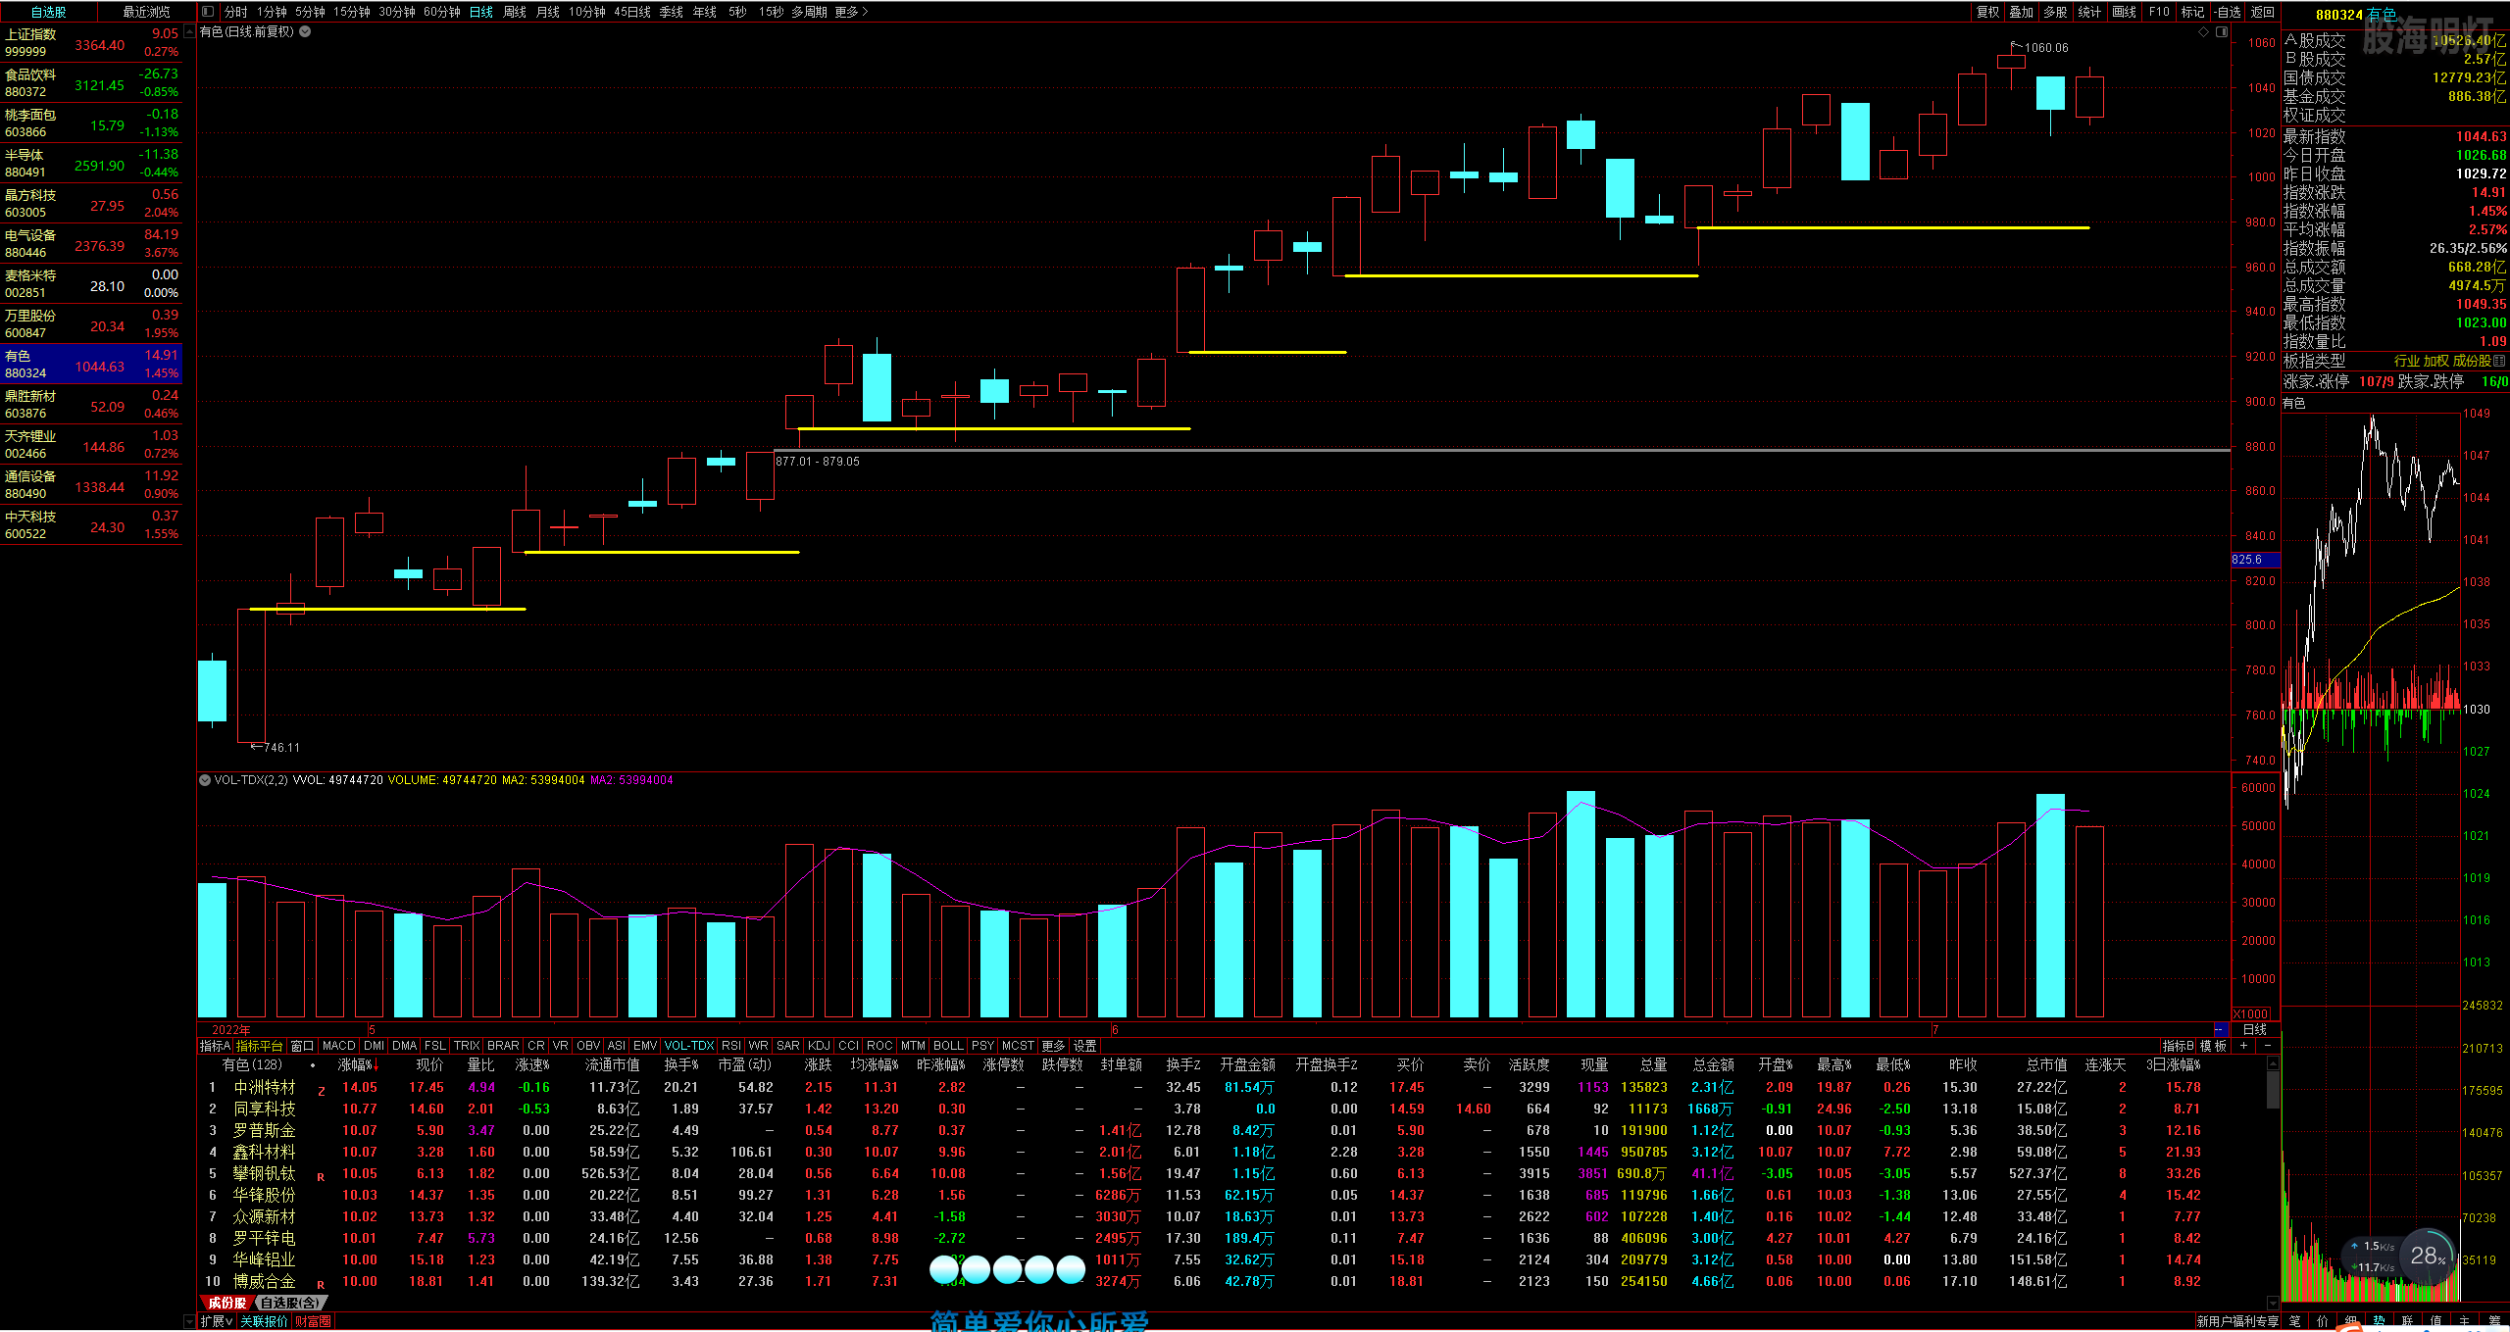Click the 关联报价 link
The width and height of the screenshot is (2510, 1332).
[265, 1321]
